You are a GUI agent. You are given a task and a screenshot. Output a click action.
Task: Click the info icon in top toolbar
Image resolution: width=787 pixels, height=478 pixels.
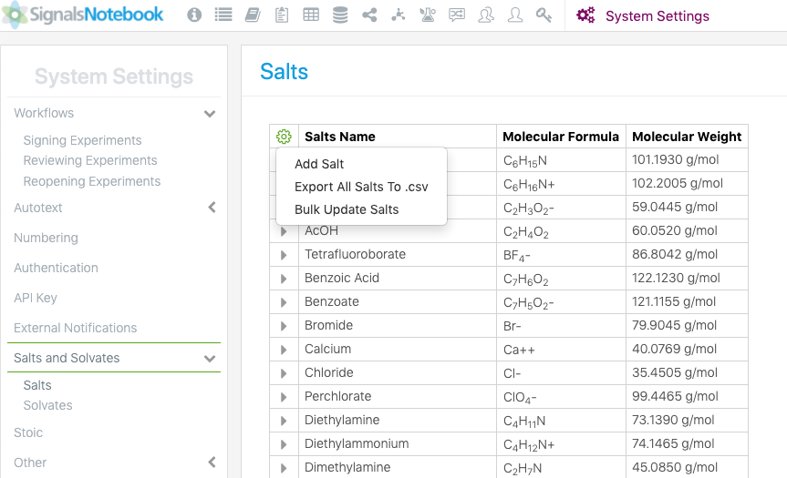coord(194,15)
